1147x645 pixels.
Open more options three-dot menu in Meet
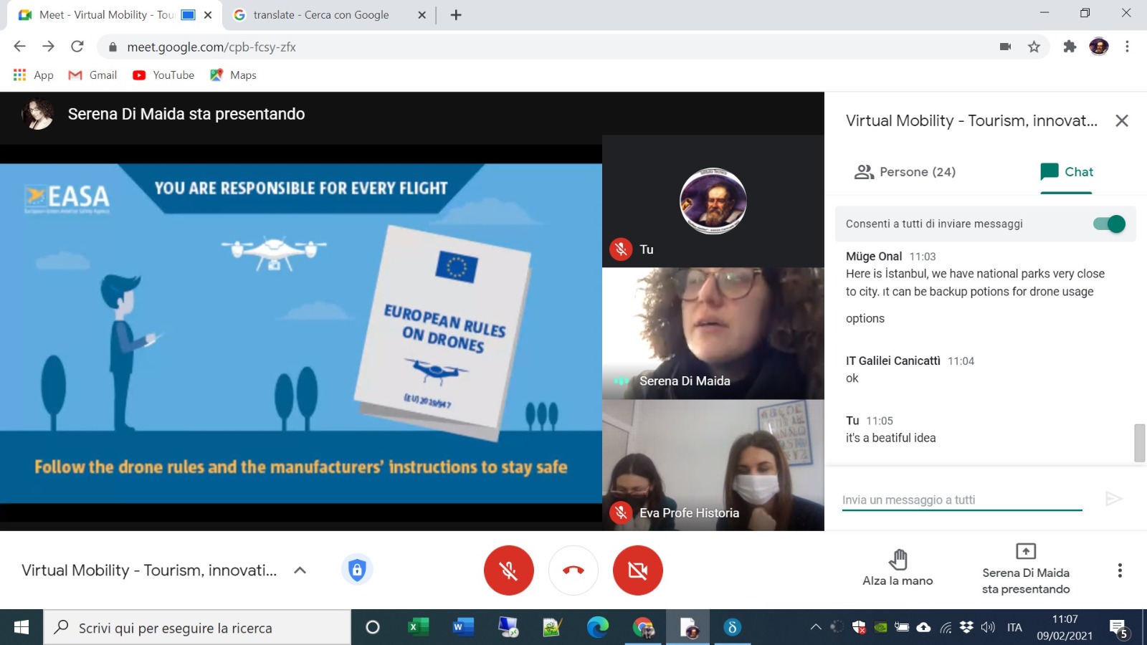pos(1120,570)
